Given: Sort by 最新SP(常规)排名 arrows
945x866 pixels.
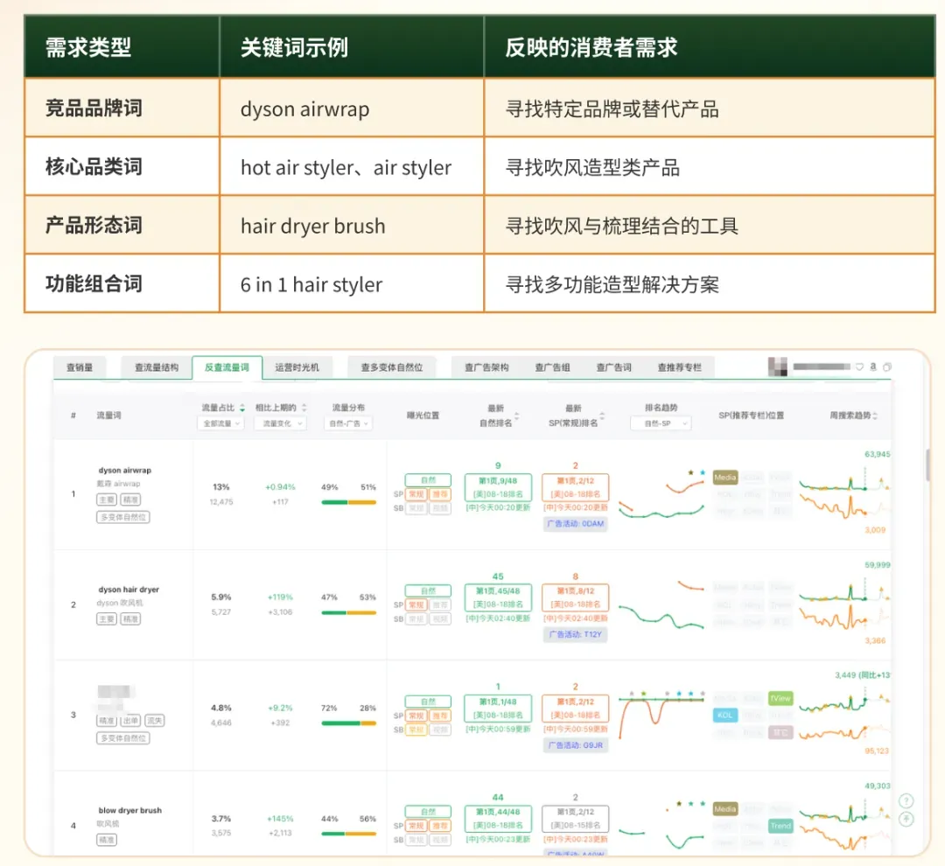Looking at the screenshot, I should [x=602, y=416].
